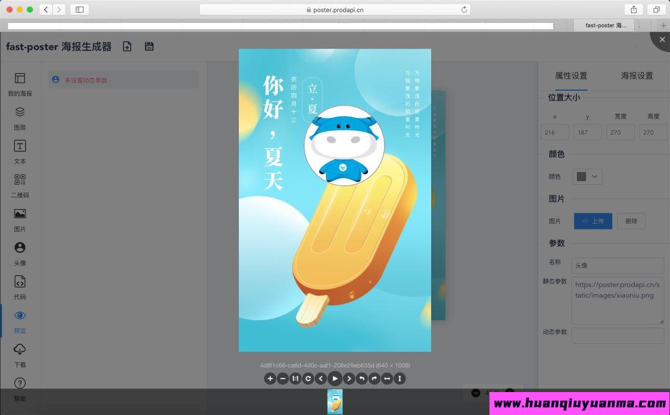Zoom in with the viewer plus button
The image size is (670, 415).
(x=270, y=378)
